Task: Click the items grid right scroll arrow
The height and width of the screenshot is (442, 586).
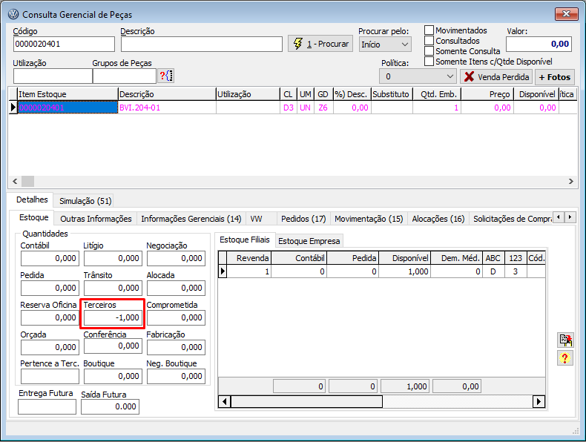Action: (x=570, y=181)
